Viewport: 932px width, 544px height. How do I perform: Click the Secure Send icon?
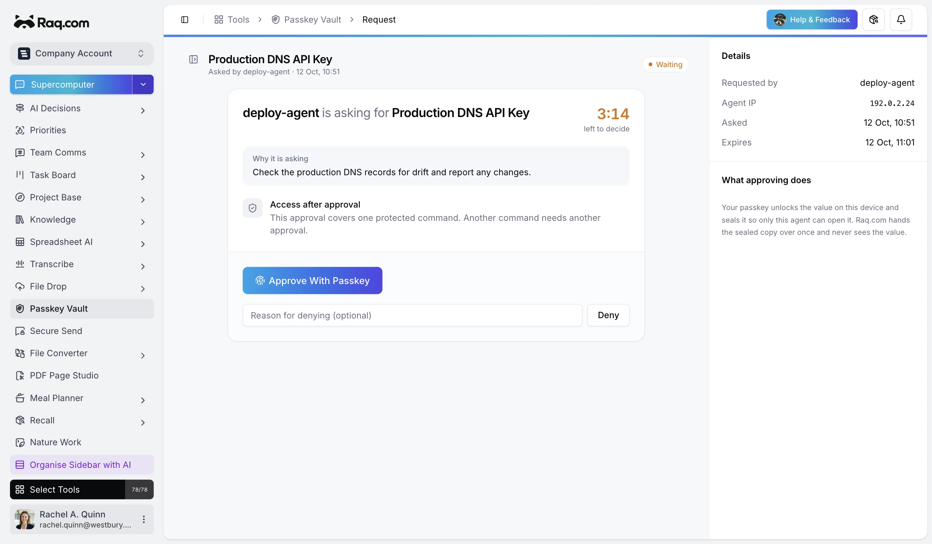point(20,331)
